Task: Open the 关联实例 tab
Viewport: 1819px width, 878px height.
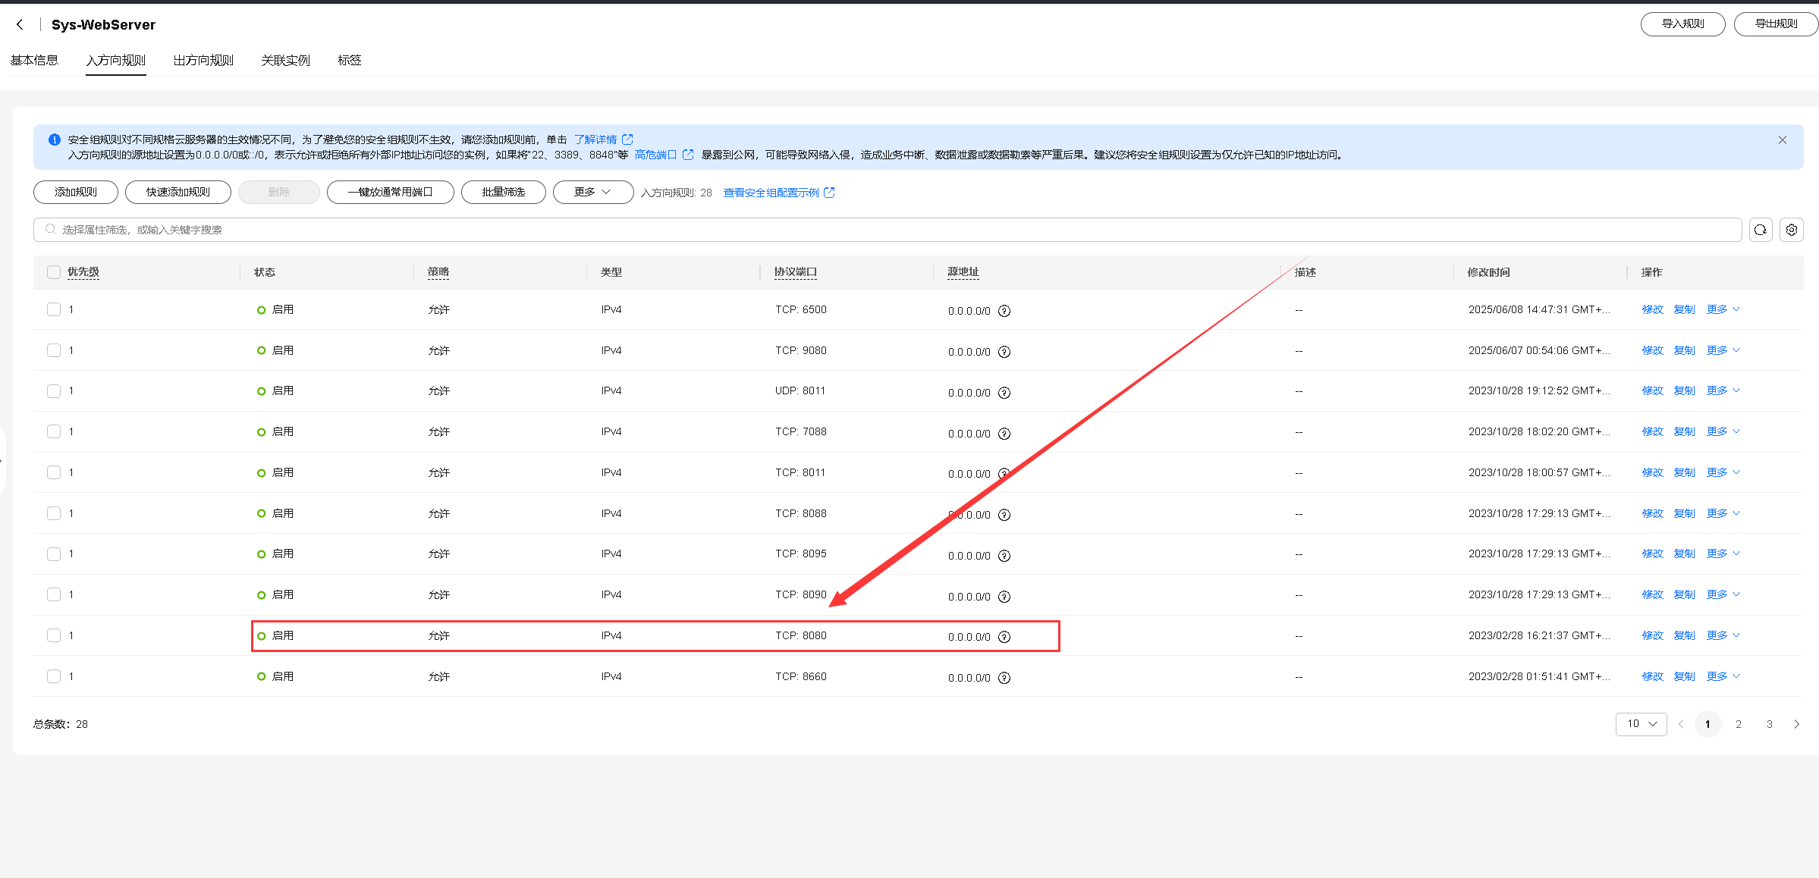Action: pos(285,61)
